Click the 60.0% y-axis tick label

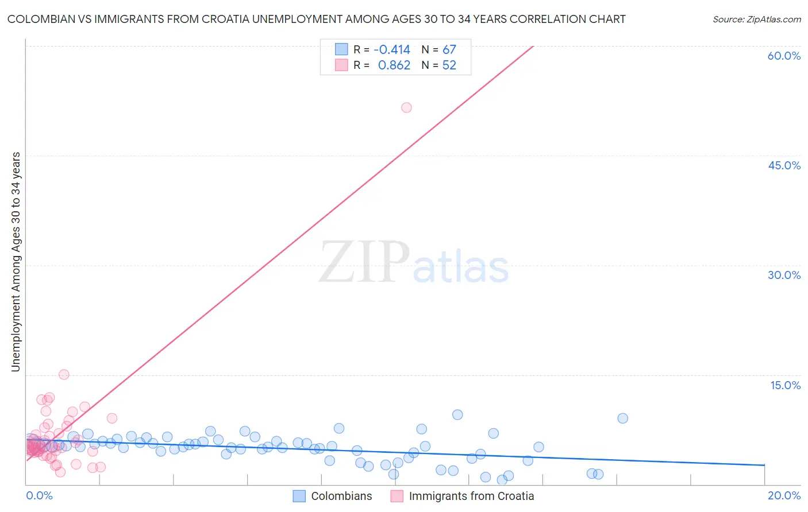pyautogui.click(x=784, y=56)
